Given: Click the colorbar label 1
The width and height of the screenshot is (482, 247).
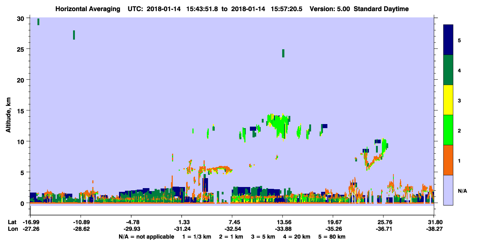Looking at the screenshot, I should tap(459, 160).
